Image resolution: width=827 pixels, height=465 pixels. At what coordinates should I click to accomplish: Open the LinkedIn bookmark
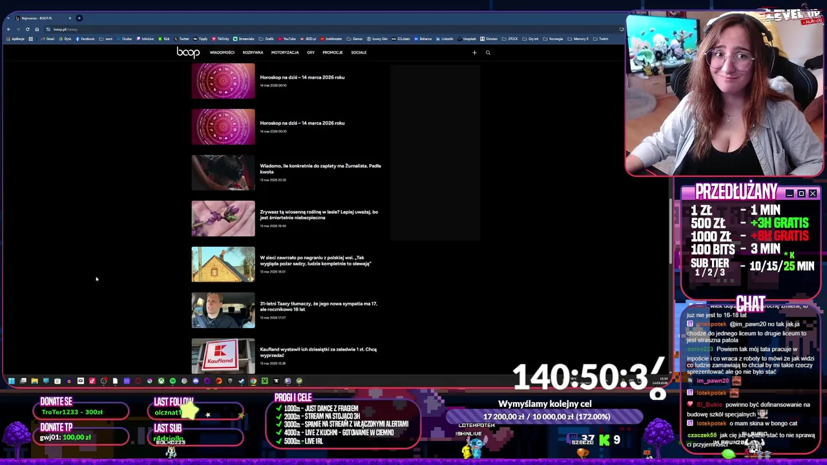[x=445, y=39]
